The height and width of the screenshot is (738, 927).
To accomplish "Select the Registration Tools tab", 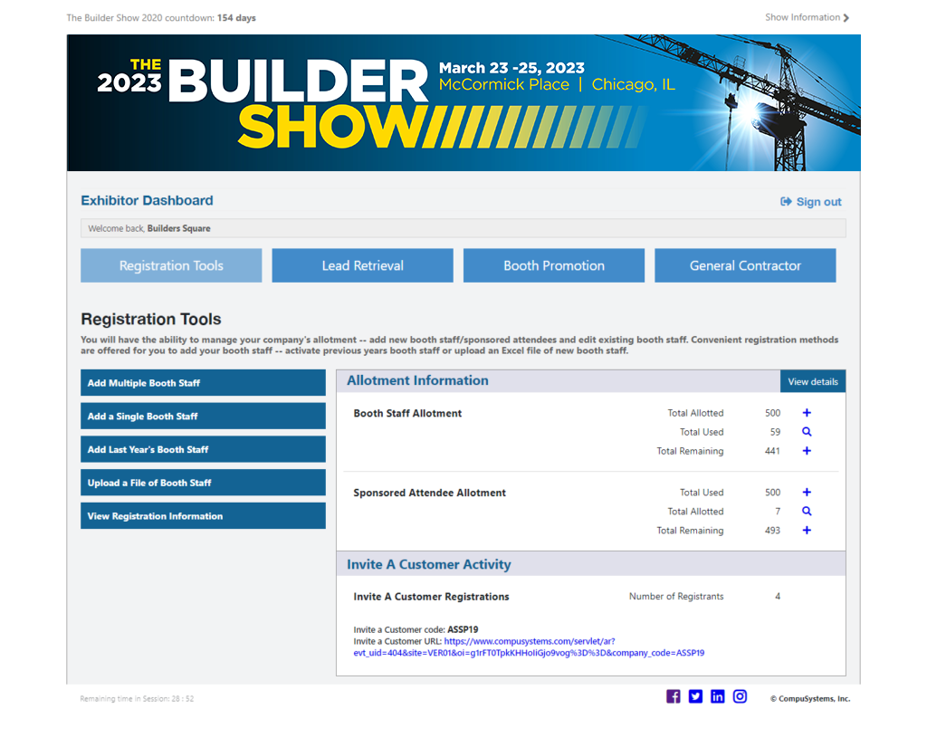I will (x=171, y=265).
